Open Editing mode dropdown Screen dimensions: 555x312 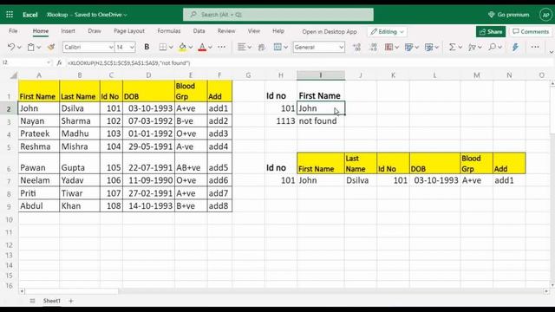pos(387,32)
